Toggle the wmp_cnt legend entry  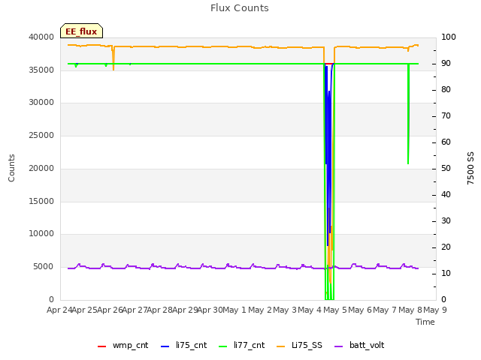[x=123, y=345]
